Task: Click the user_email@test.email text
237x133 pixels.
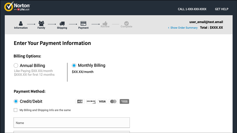Action: coord(206,22)
